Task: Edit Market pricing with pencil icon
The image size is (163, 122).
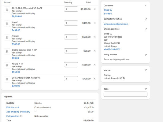Action: pyautogui.click(x=146, y=70)
